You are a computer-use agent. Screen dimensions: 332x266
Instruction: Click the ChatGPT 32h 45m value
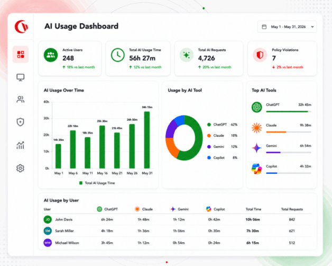tap(305, 105)
